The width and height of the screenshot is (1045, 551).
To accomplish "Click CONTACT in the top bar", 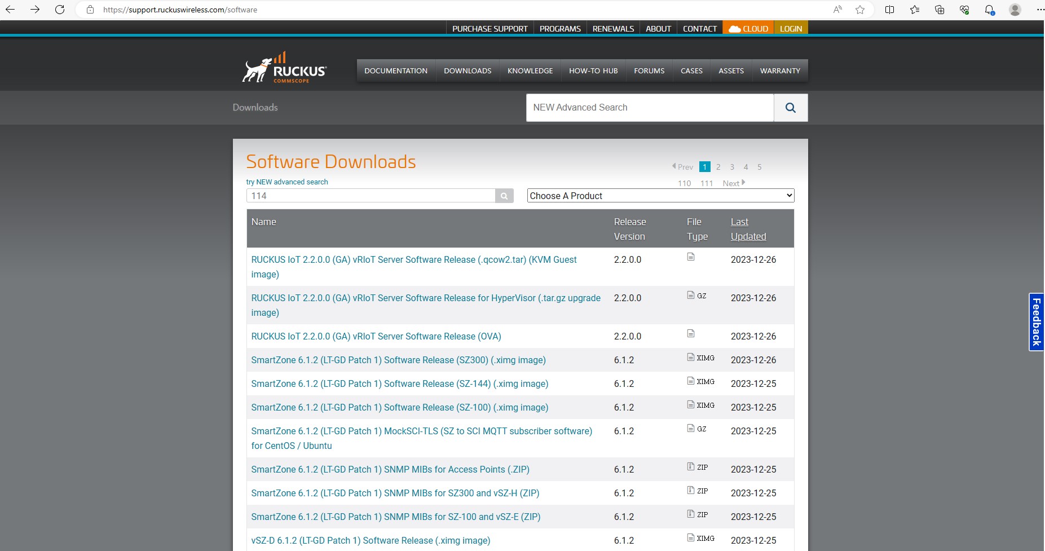I will coord(700,29).
